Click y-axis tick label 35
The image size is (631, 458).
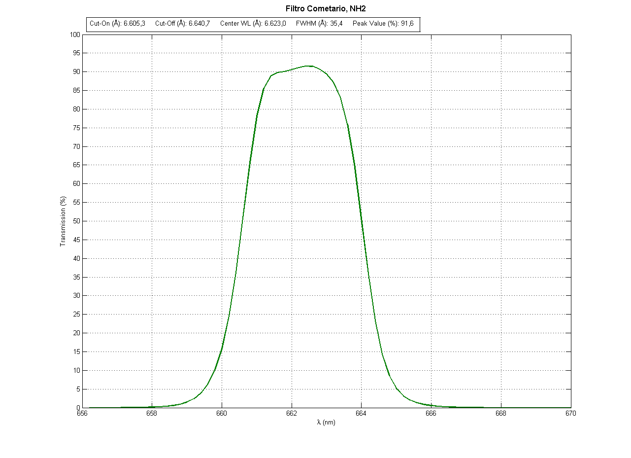(x=76, y=278)
